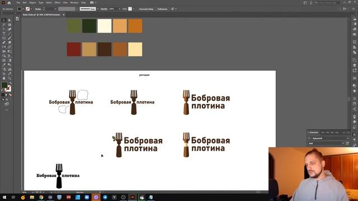358x201 pixels.
Task: Select the Curvature tool
Action: point(10,29)
